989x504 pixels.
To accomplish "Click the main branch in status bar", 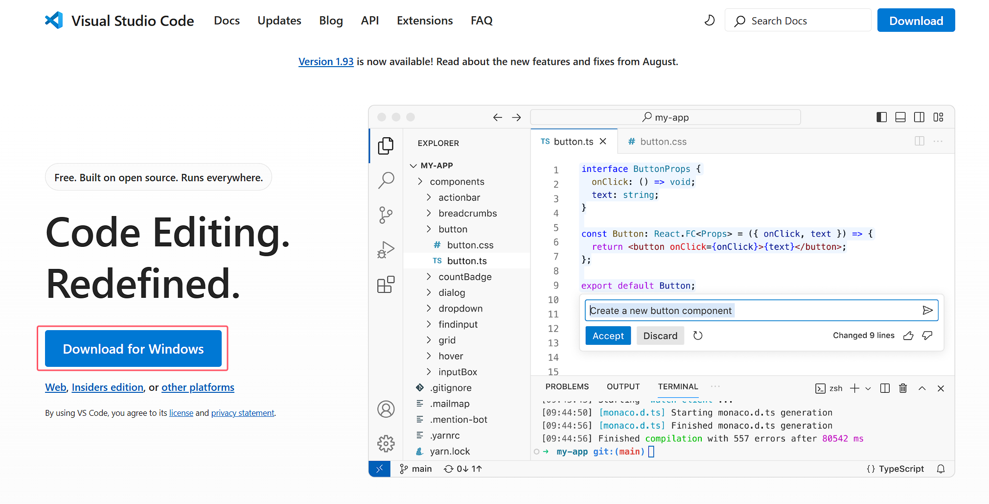I will [x=415, y=469].
